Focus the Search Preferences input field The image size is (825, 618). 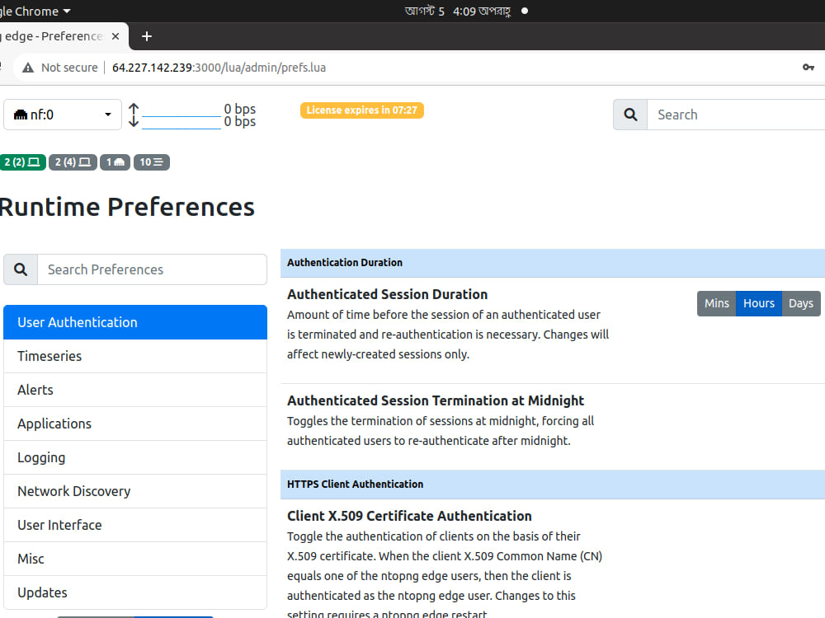tap(152, 269)
